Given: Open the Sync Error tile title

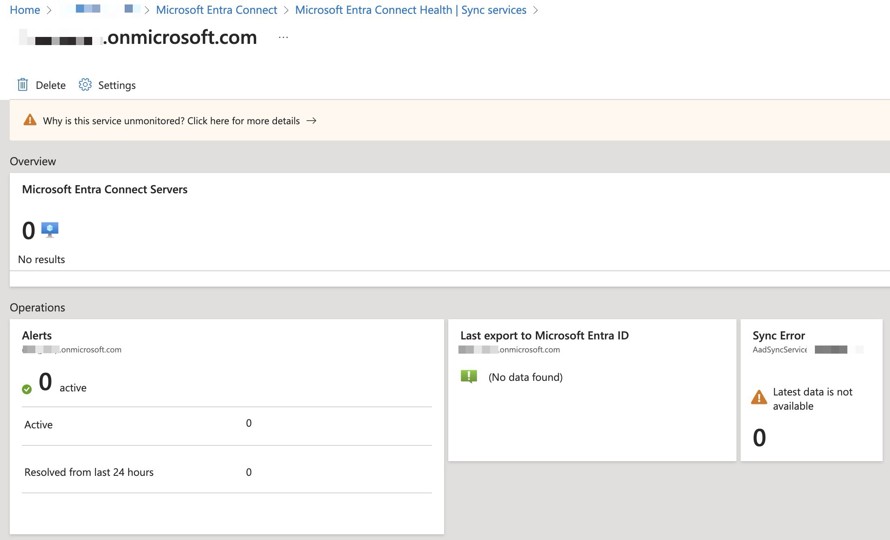Looking at the screenshot, I should (x=779, y=335).
